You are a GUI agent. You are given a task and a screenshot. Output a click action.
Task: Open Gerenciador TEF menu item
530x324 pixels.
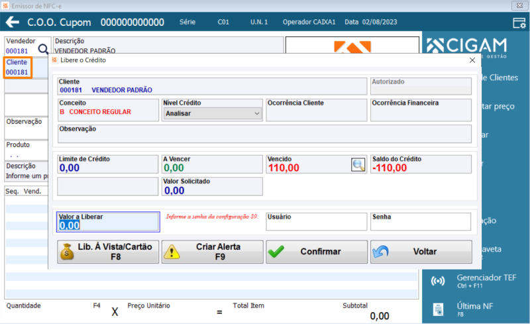pos(486,281)
